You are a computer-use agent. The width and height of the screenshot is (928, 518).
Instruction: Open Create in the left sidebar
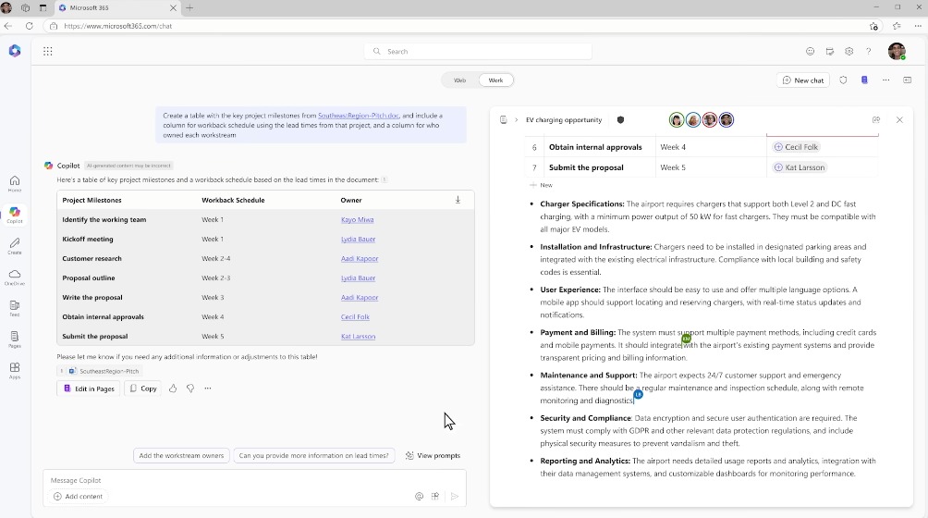[x=15, y=243]
